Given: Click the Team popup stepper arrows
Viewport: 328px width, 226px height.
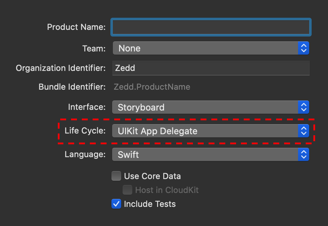Looking at the screenshot, I should (304, 48).
